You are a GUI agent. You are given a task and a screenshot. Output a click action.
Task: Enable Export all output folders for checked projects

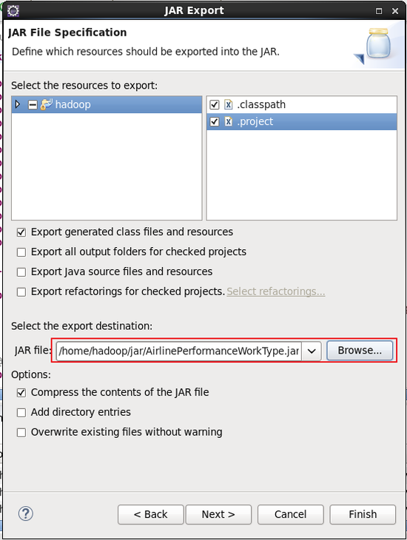(x=21, y=252)
